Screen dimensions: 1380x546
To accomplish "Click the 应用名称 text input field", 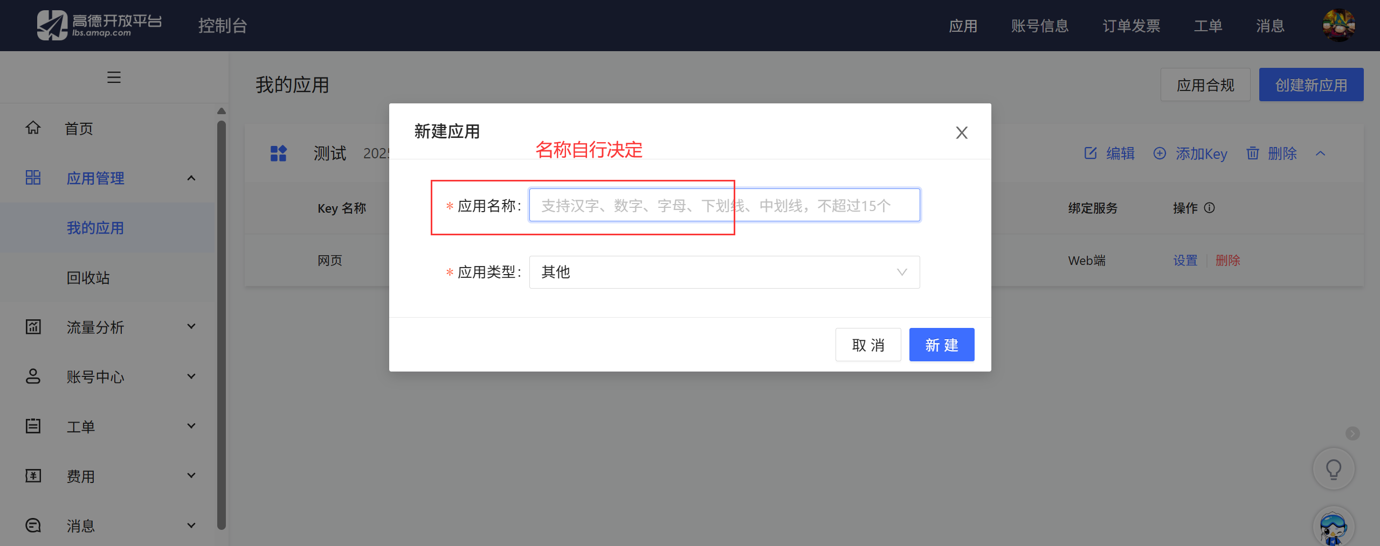I will click(724, 205).
